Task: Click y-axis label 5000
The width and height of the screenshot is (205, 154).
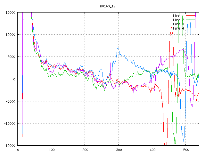Action: coord(12,57)
